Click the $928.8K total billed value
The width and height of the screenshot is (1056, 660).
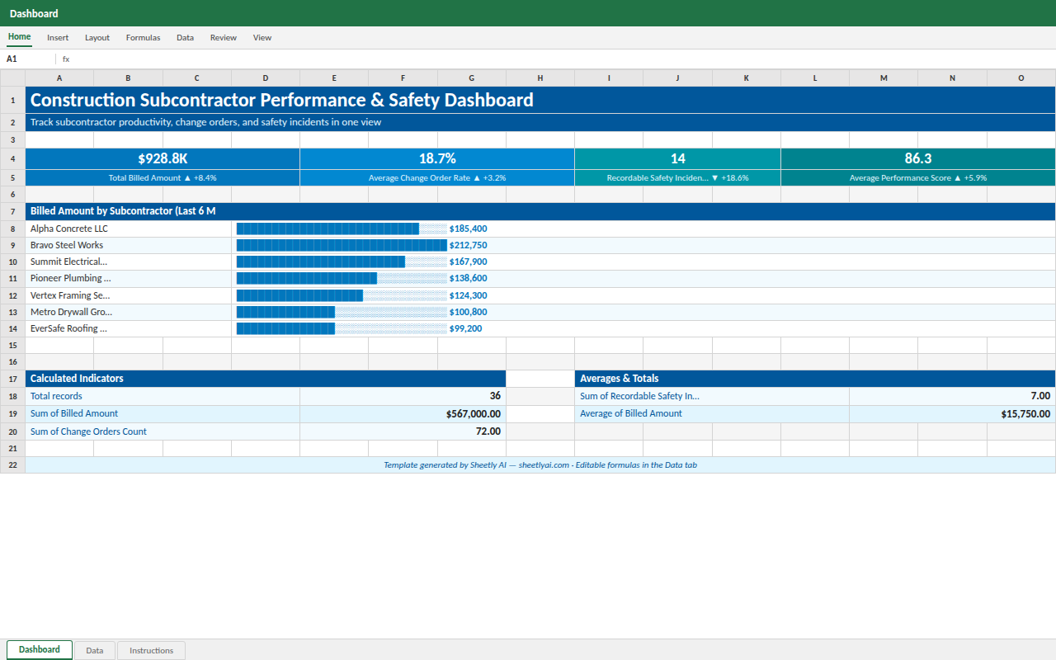[163, 158]
